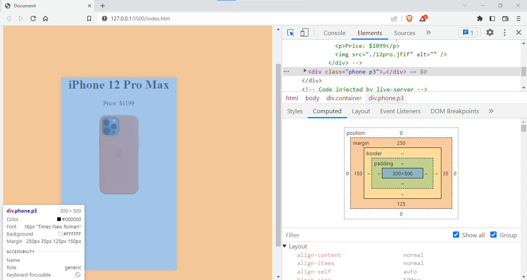Open the Brave Wallet icon

pos(505,18)
